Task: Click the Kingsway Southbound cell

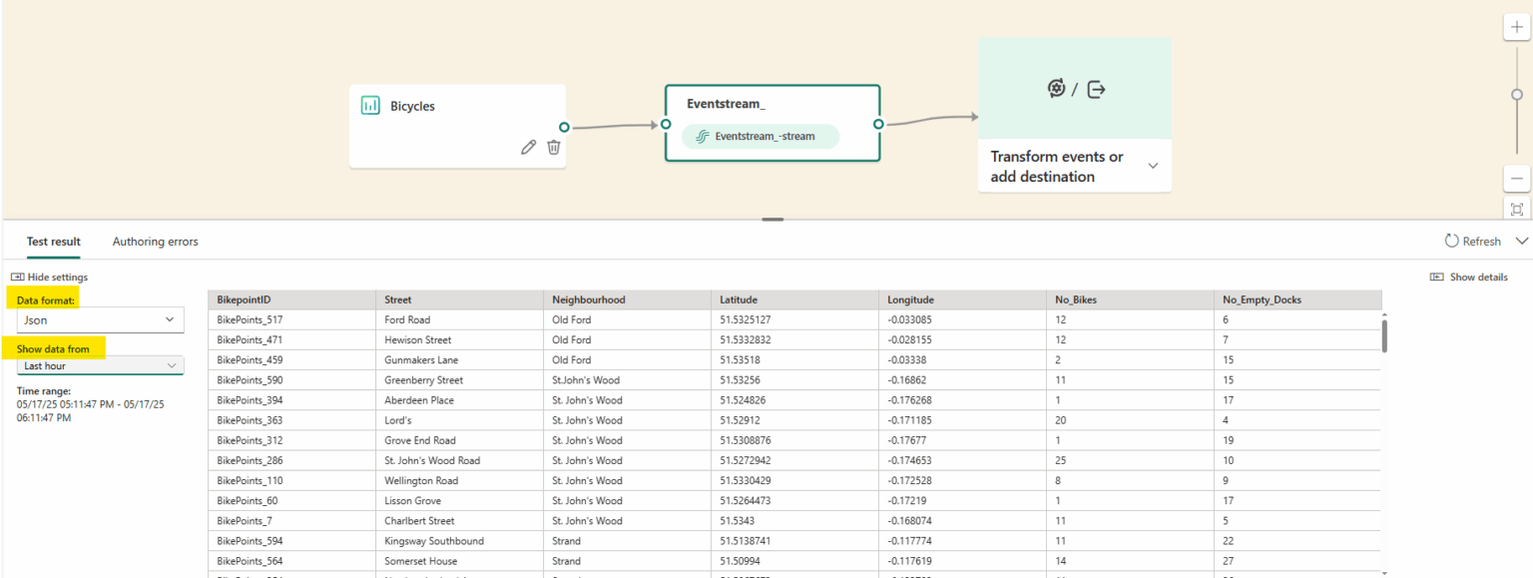Action: click(x=460, y=540)
